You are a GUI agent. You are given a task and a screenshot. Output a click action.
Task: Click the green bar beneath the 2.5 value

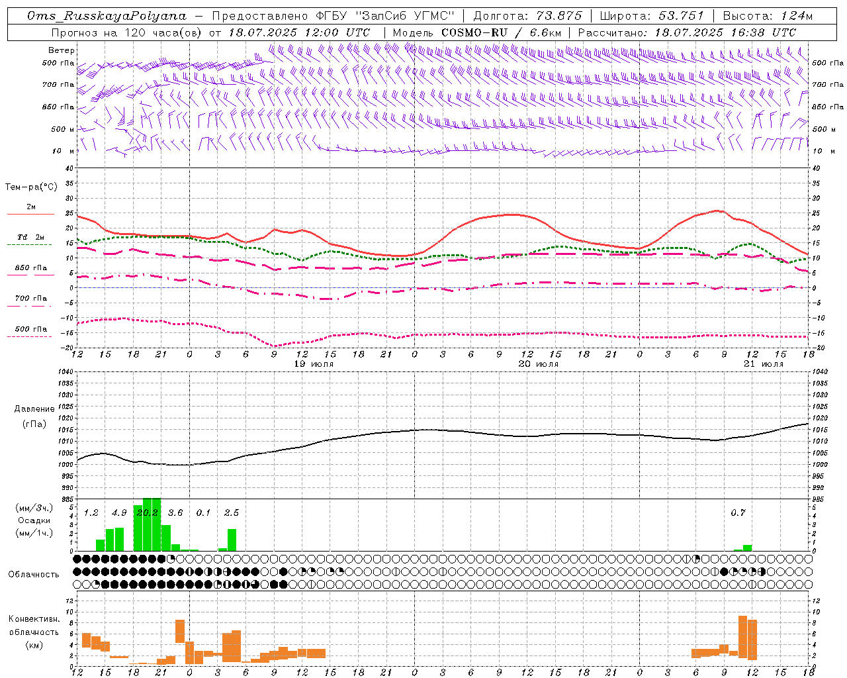point(232,540)
